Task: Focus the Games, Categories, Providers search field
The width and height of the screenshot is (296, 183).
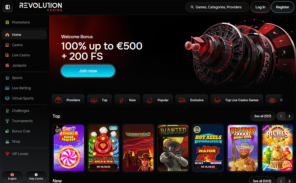Action: coord(217,7)
